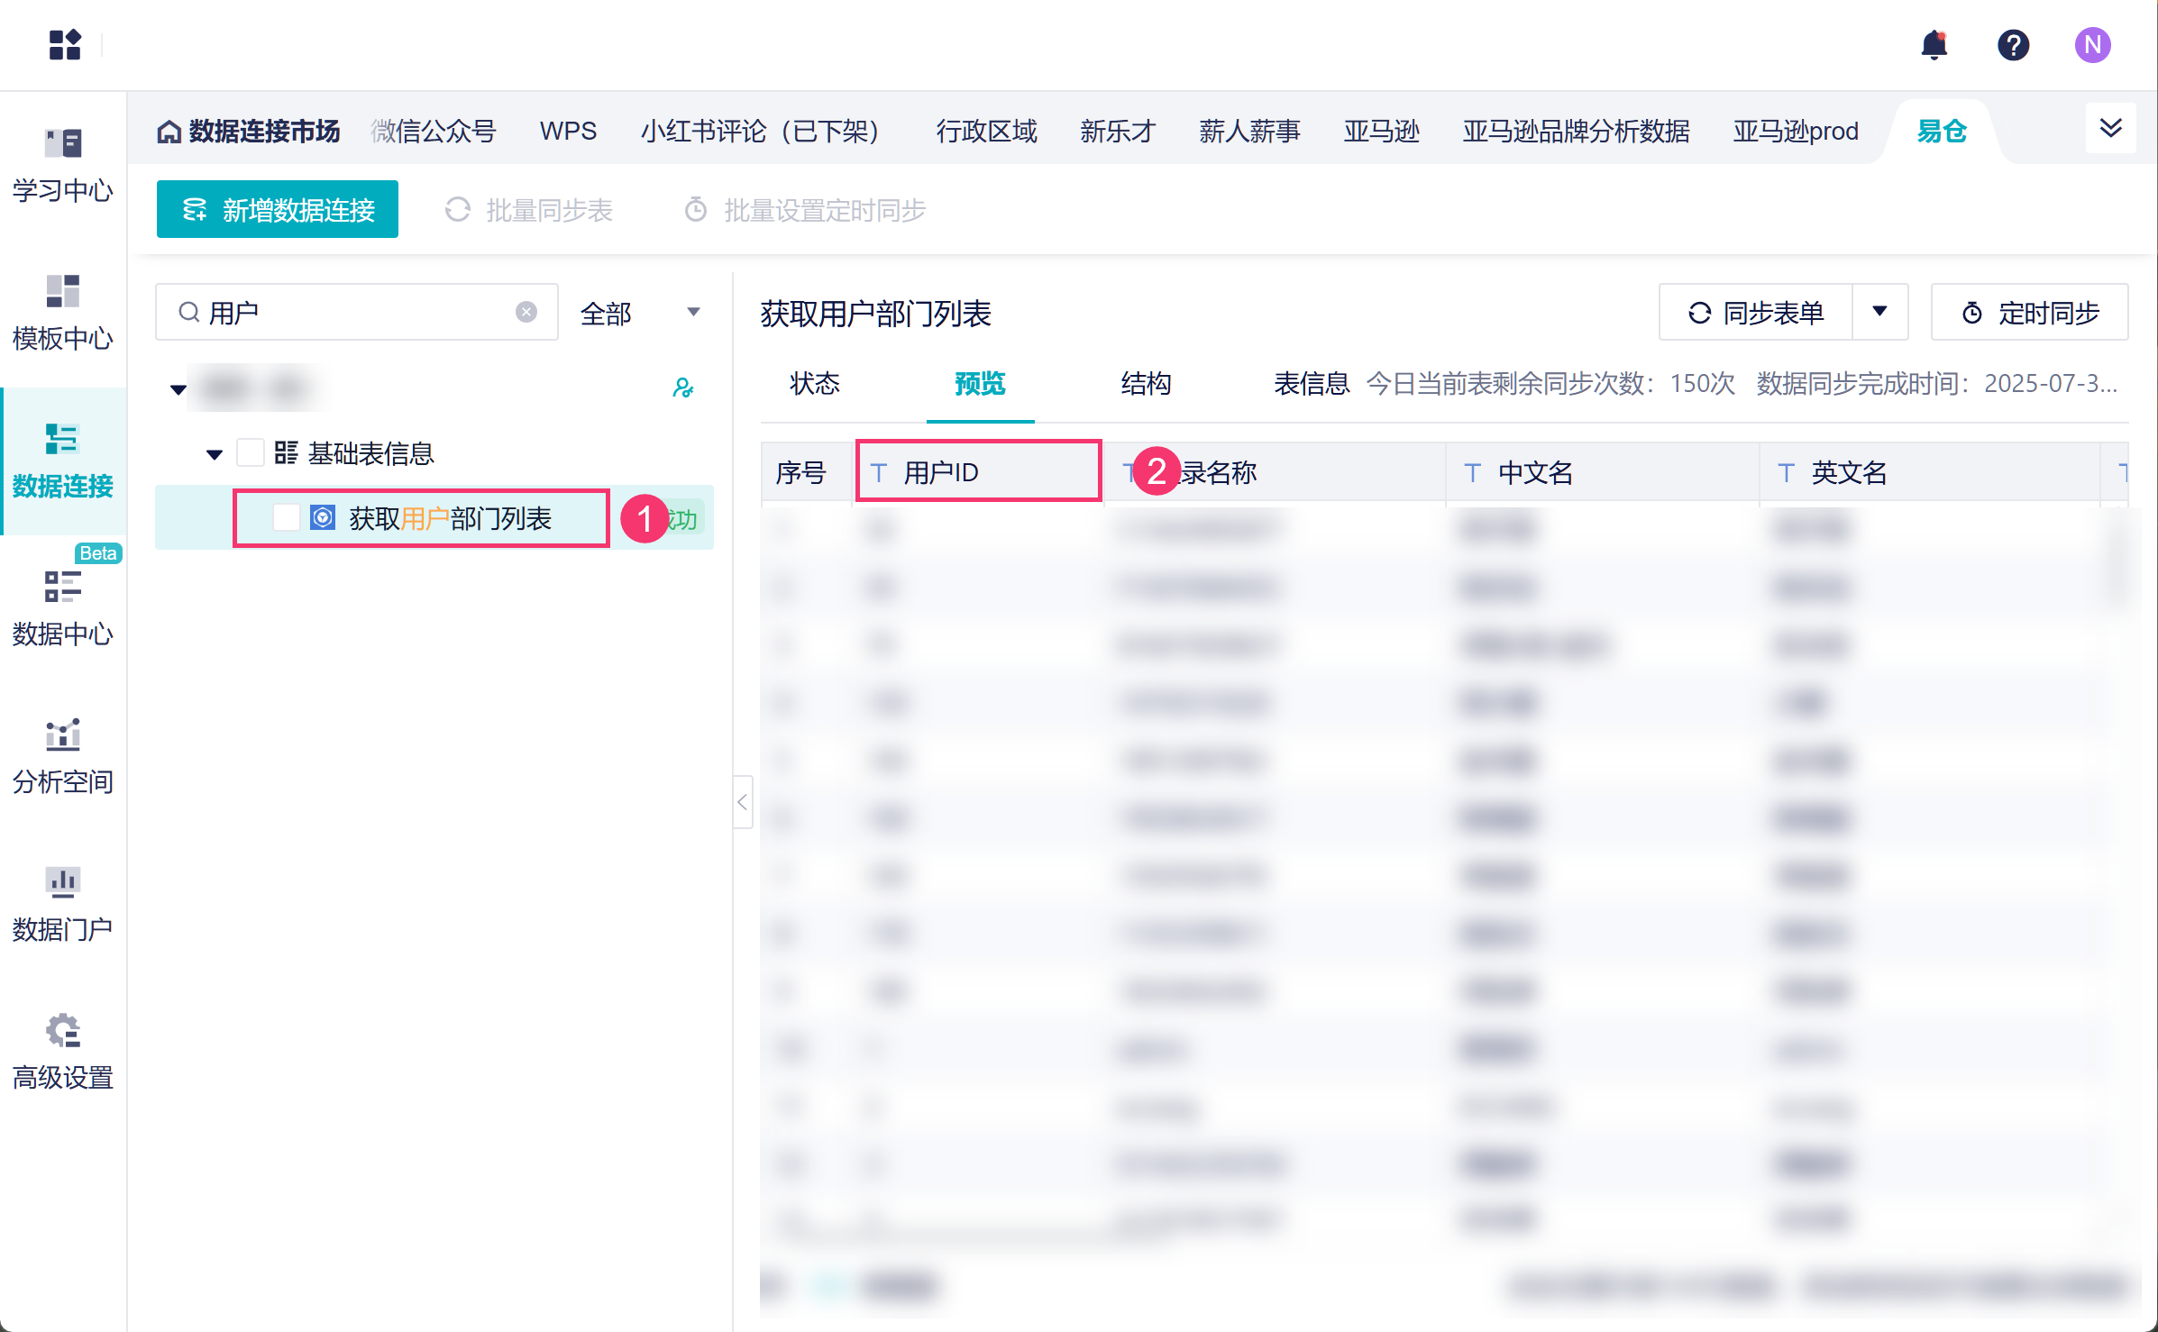Open the 全部 filter dropdown

639,313
